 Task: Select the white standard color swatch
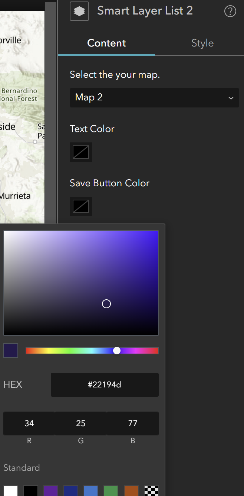coord(11,491)
